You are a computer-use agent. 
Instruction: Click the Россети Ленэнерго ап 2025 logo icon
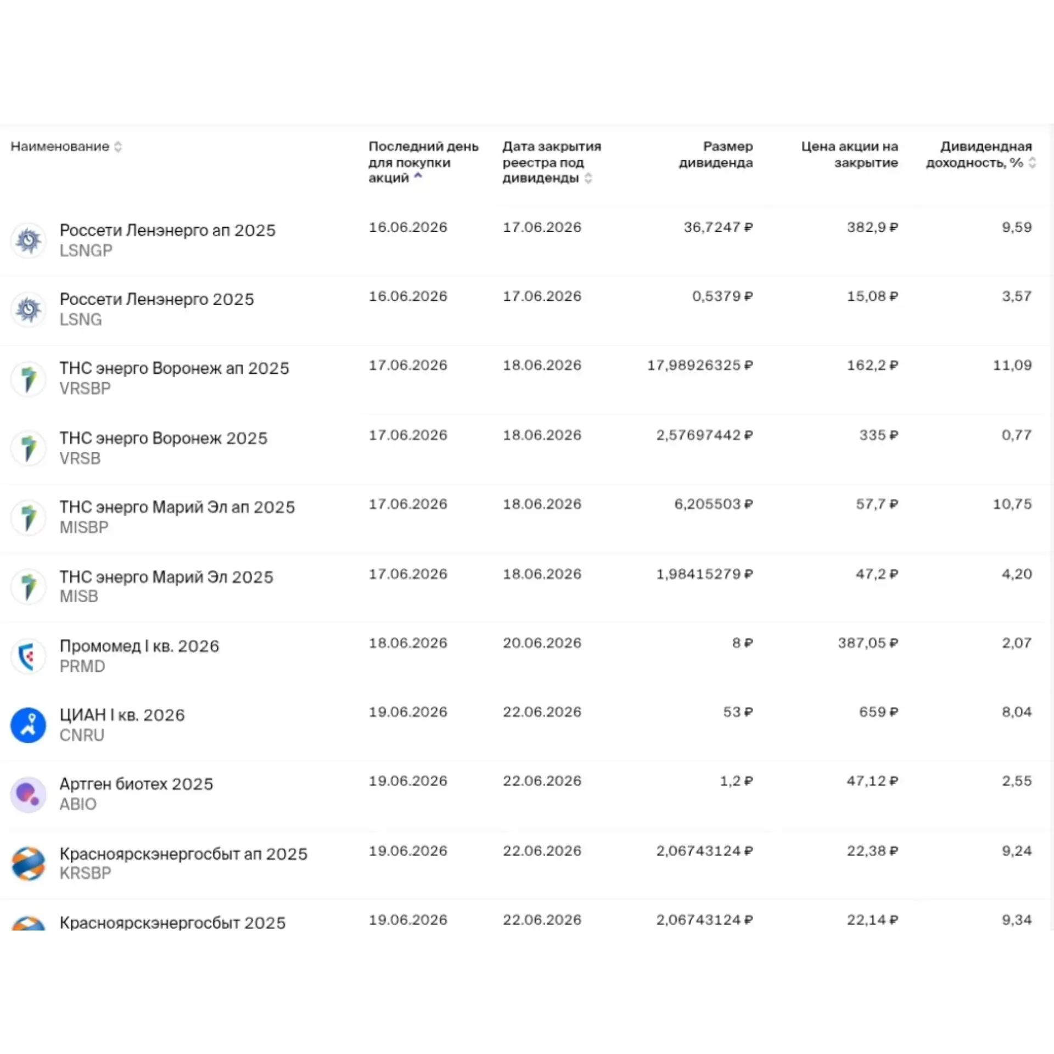[28, 240]
